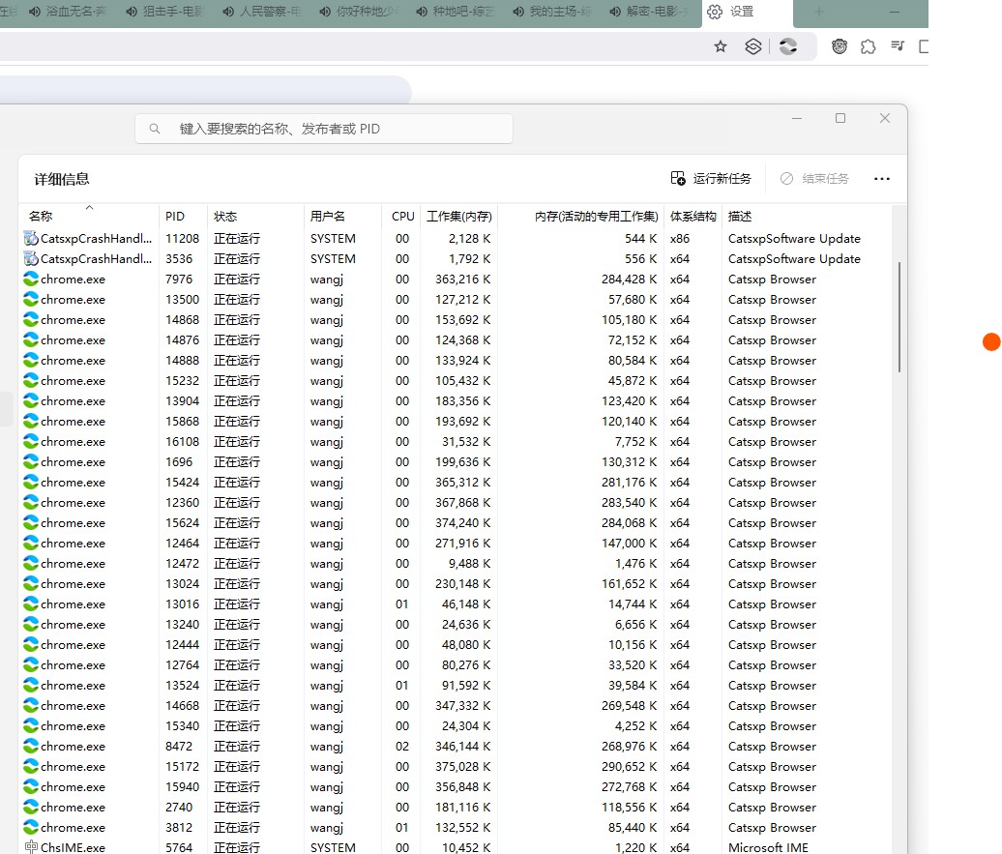
Task: Switch to the 我的主场 browser tab
Action: tap(552, 12)
